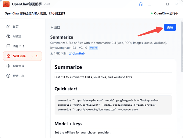Click the blue 安装 install button
This screenshot has height=138, width=183.
(x=170, y=27)
